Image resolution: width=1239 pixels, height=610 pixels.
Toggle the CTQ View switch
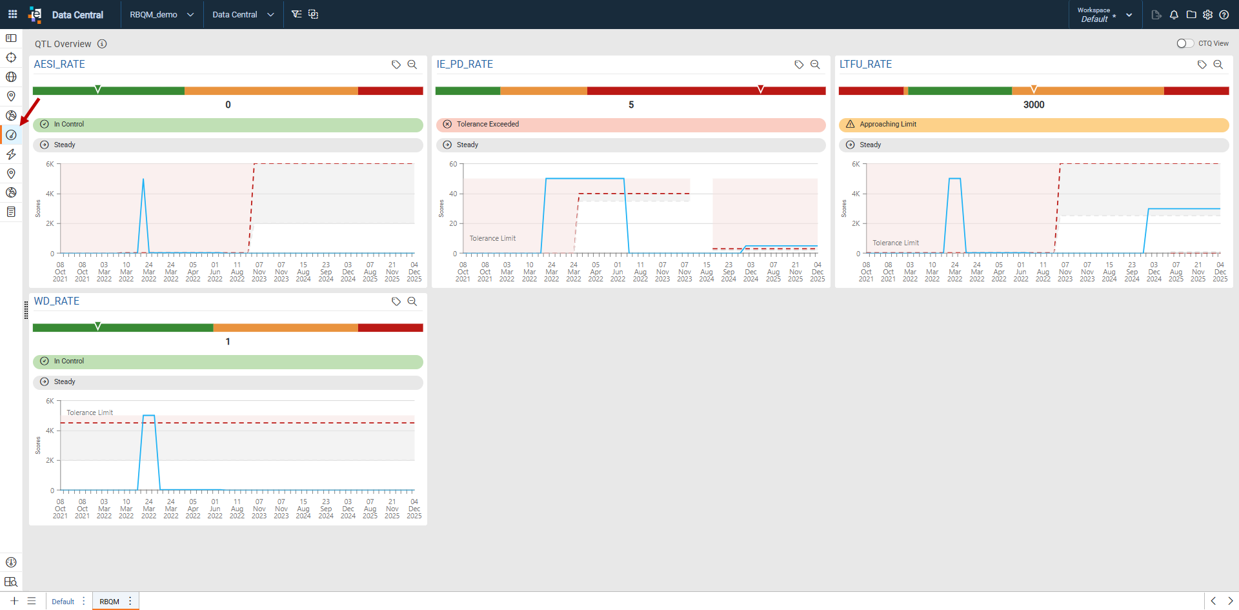pos(1185,43)
